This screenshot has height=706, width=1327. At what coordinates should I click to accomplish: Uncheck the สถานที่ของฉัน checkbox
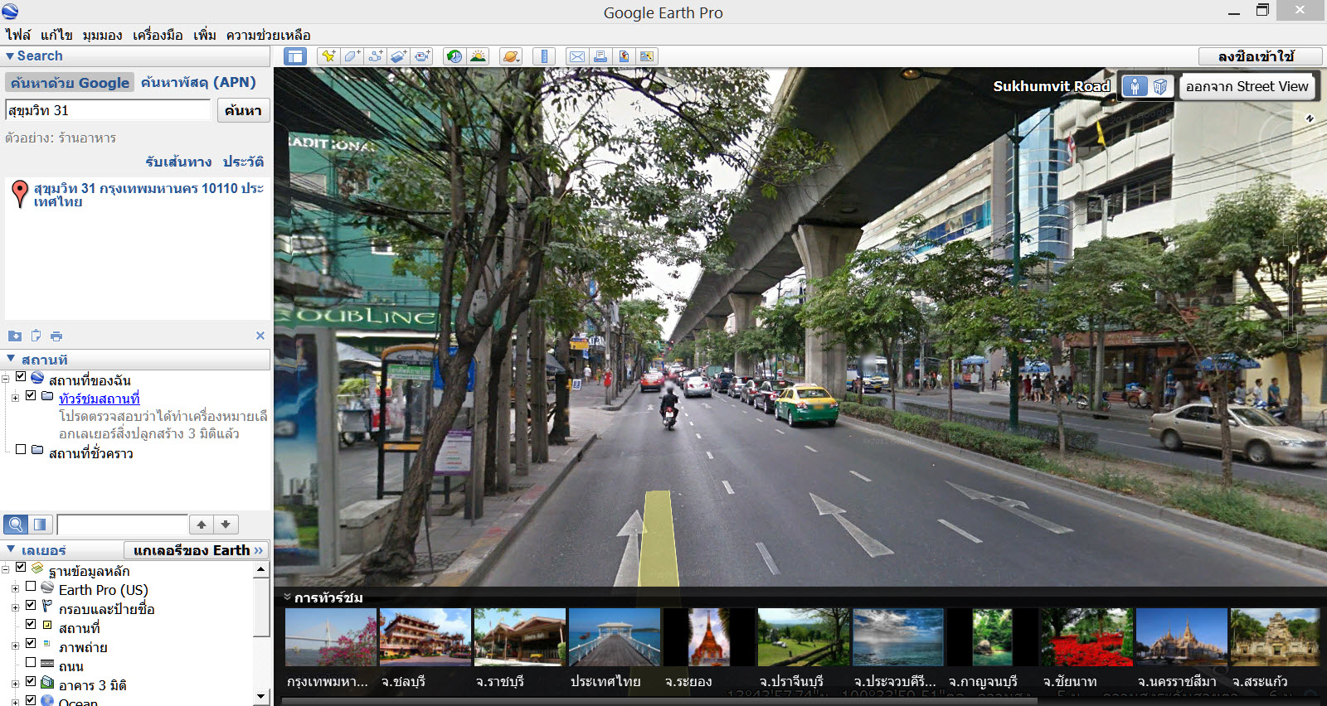click(x=21, y=376)
